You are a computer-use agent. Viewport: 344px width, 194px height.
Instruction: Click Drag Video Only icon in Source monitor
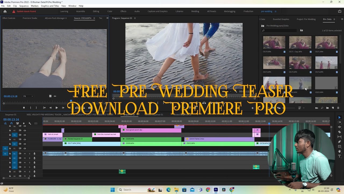[x=50, y=96]
